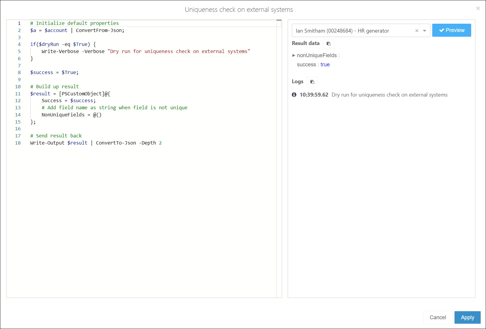Click line number 11 in the gutter
Image resolution: width=486 pixels, height=329 pixels.
click(18, 94)
